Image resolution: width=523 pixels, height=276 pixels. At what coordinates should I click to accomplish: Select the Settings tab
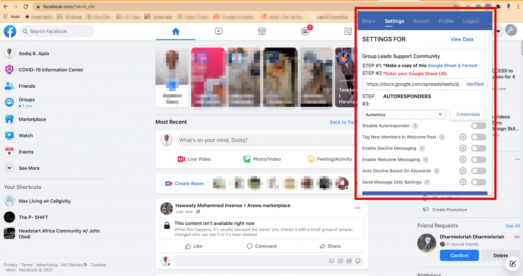tap(394, 21)
